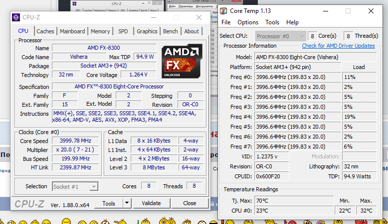The image size is (388, 224).
Task: Click the L1 Inst. 4 x 64 KBytes value
Action: (154, 149)
